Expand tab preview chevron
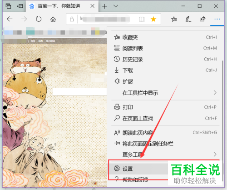 click(x=116, y=6)
